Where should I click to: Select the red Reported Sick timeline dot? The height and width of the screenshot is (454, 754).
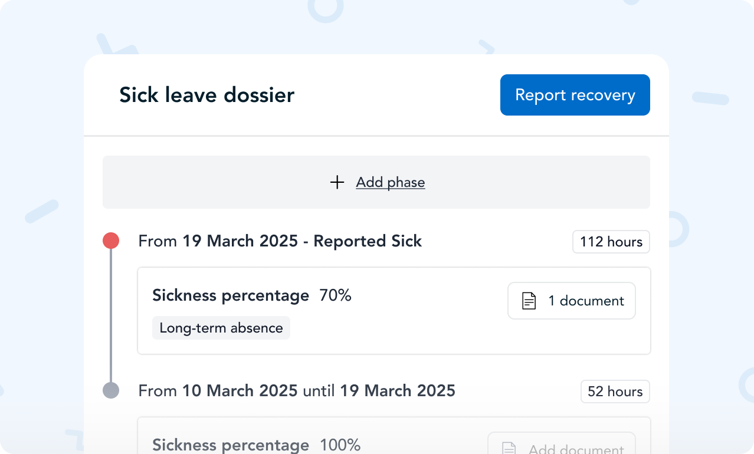point(111,241)
